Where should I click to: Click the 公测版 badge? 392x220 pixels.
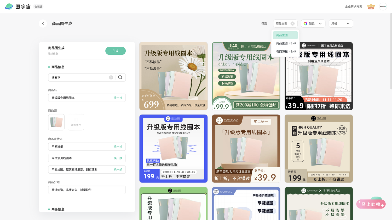tap(38, 7)
